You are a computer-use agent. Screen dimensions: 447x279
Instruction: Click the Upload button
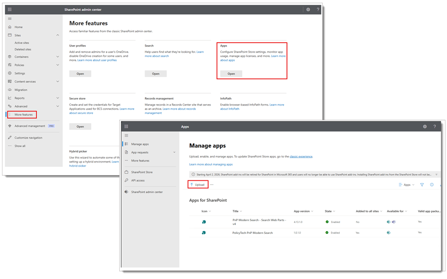click(198, 185)
